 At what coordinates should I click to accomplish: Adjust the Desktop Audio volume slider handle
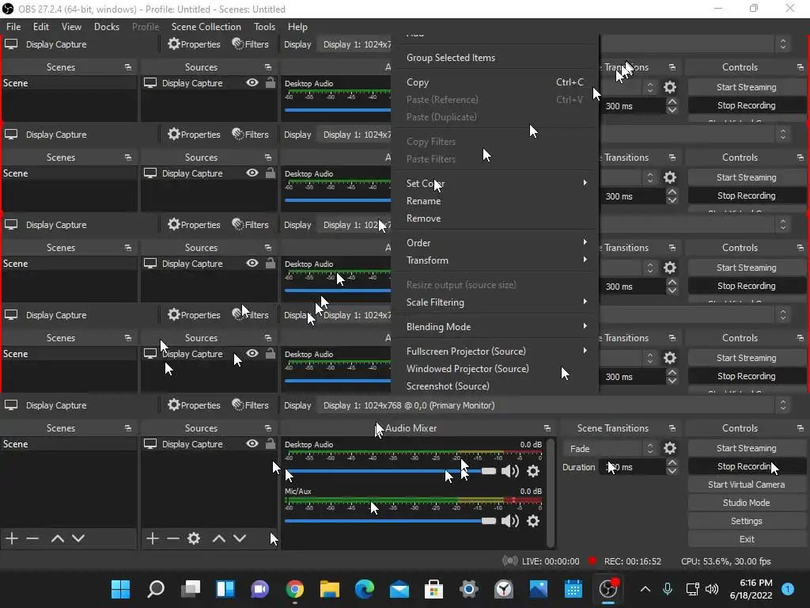pos(488,471)
